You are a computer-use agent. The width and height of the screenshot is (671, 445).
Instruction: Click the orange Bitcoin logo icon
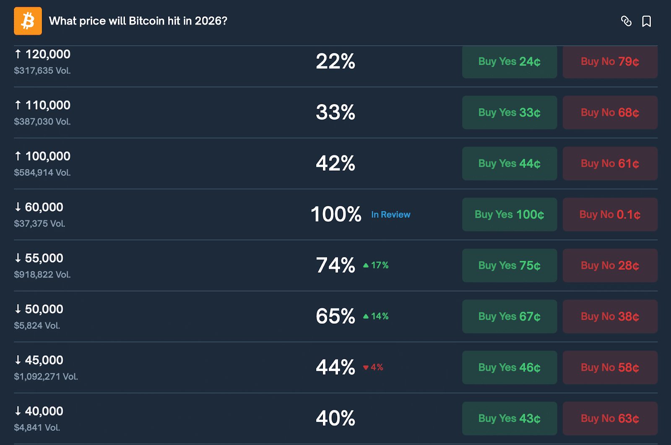click(x=28, y=21)
